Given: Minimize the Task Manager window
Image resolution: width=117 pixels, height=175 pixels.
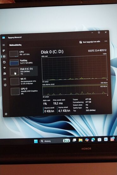Looking at the screenshot, I should click(92, 32).
